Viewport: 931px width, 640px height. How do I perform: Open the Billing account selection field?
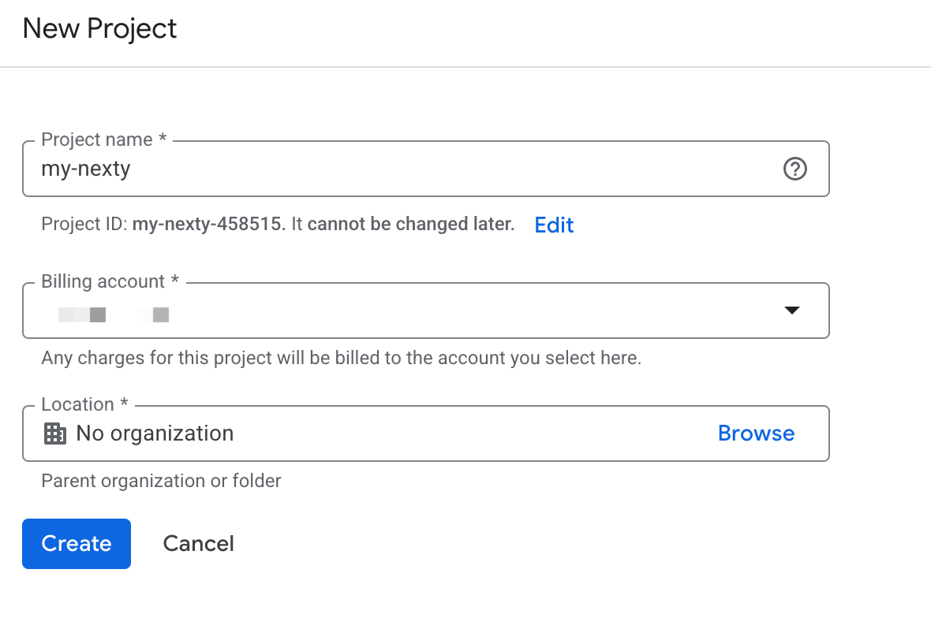426,311
